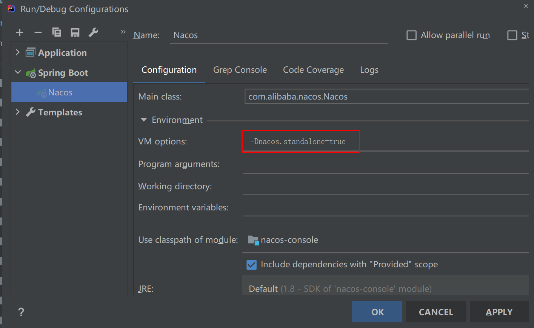The height and width of the screenshot is (328, 534).
Task: Focus the Name field containing Nacos
Action: click(279, 35)
